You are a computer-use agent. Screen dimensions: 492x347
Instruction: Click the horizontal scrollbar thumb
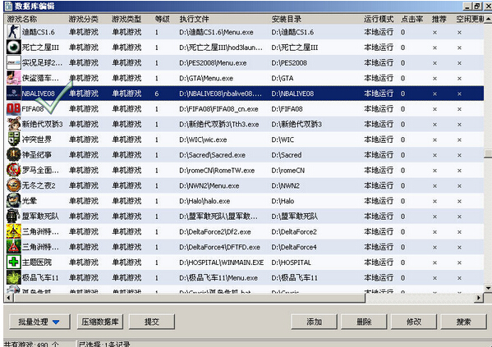click(x=189, y=298)
